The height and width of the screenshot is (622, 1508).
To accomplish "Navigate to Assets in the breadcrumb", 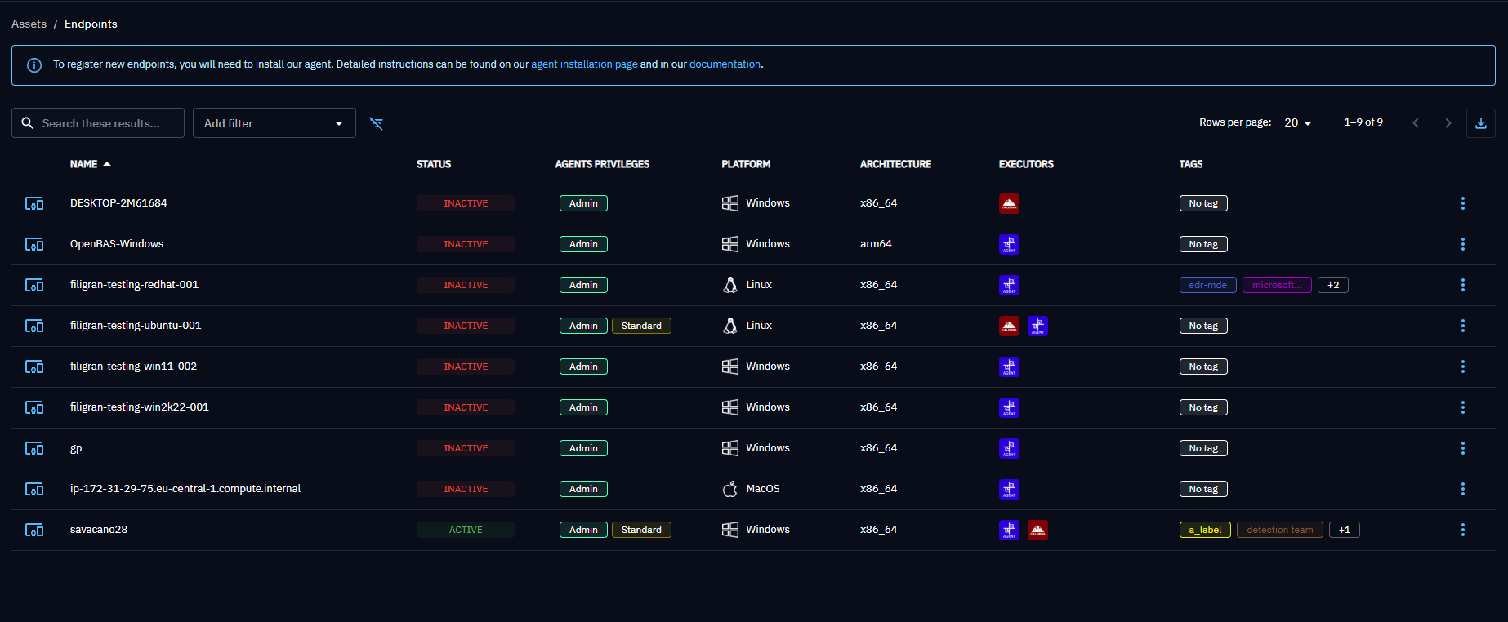I will click(x=29, y=24).
